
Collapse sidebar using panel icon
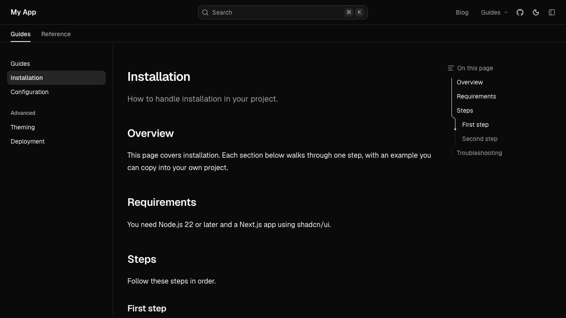click(x=552, y=12)
